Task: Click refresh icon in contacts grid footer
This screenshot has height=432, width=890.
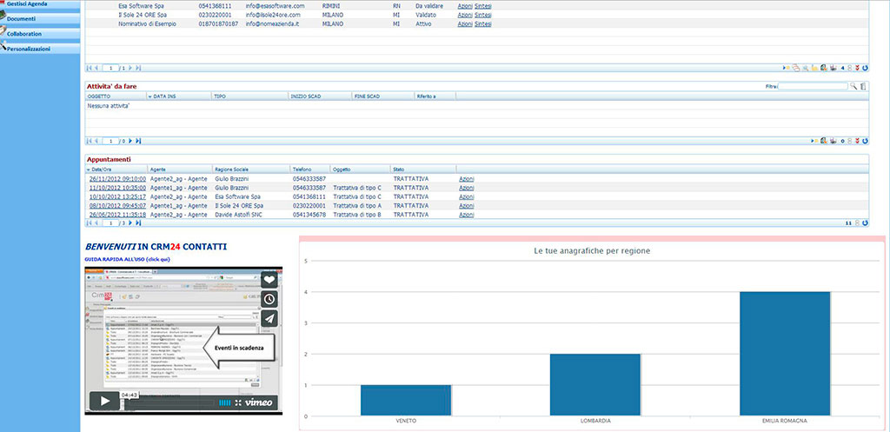Action: [865, 68]
